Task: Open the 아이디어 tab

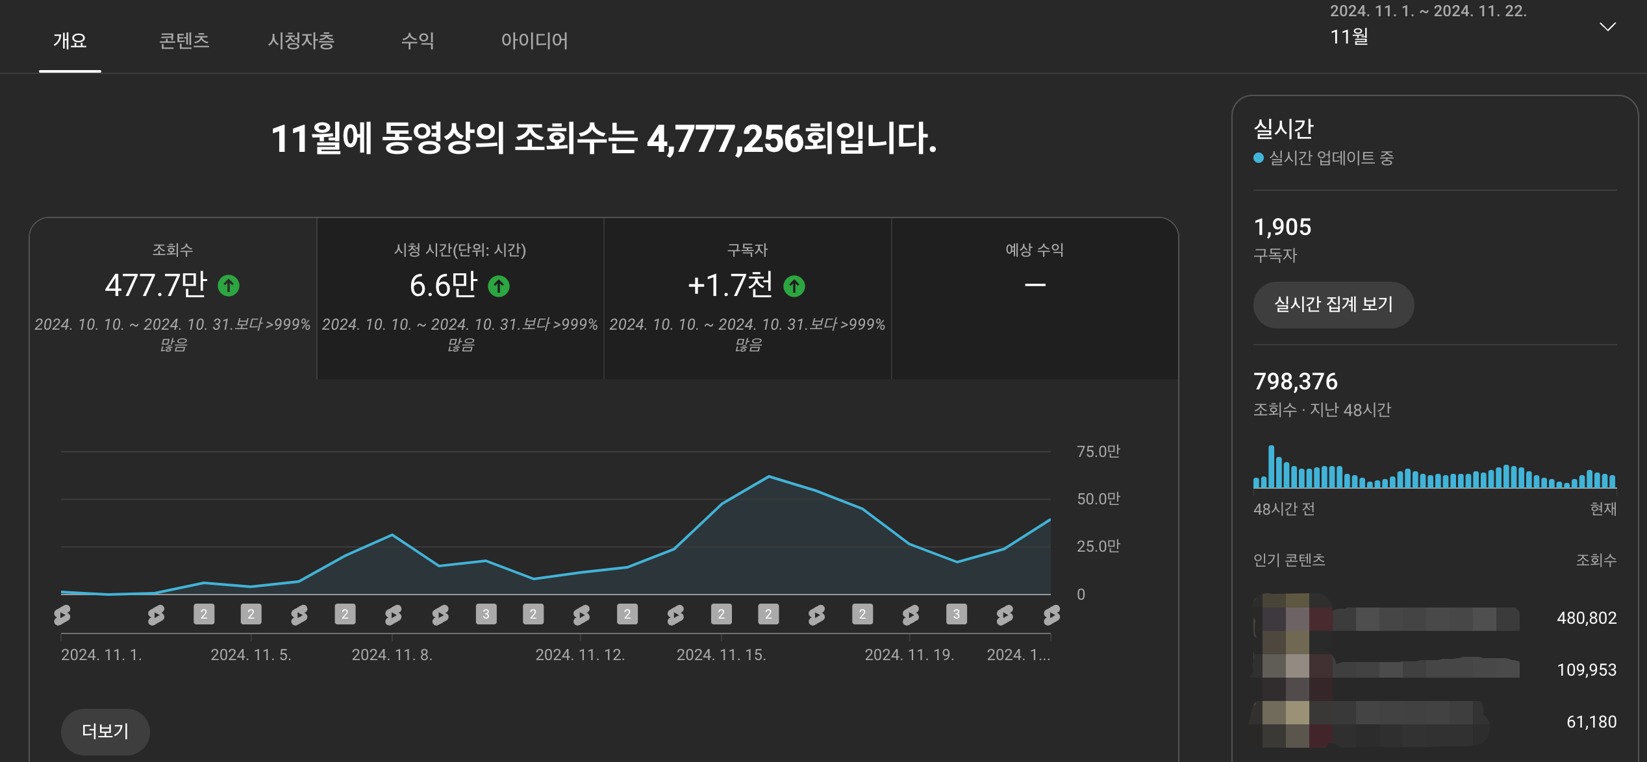Action: coord(534,40)
